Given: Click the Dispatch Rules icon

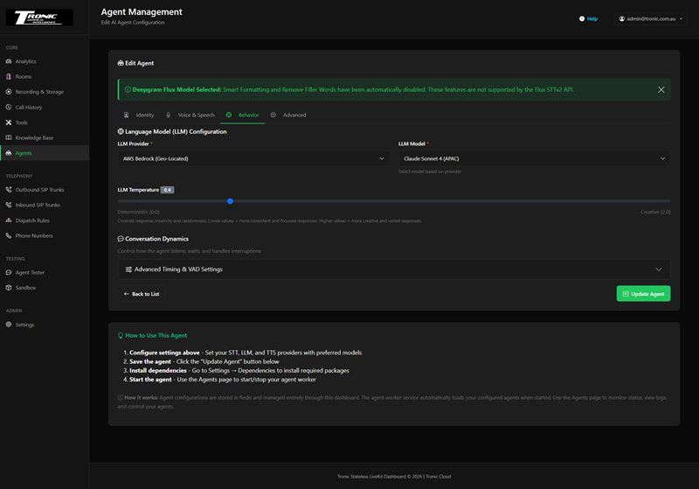Looking at the screenshot, I should point(9,220).
